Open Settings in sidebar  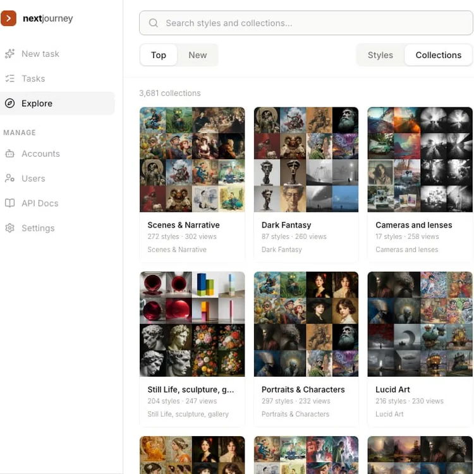point(58,228)
